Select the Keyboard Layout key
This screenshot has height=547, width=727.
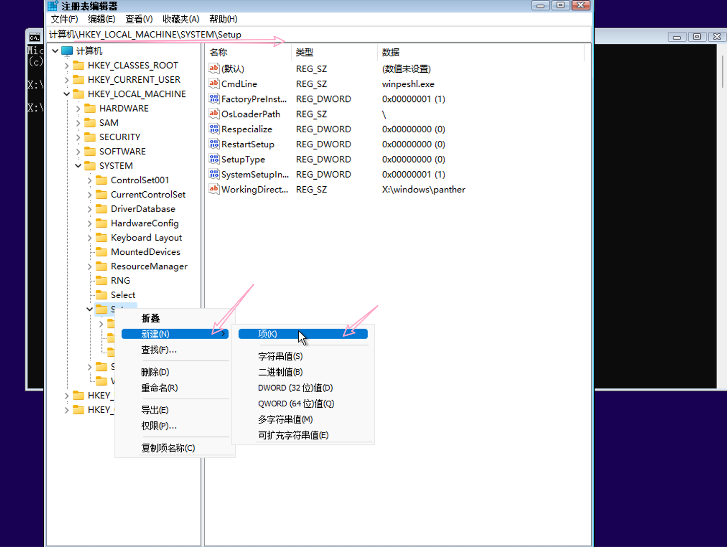coord(146,238)
